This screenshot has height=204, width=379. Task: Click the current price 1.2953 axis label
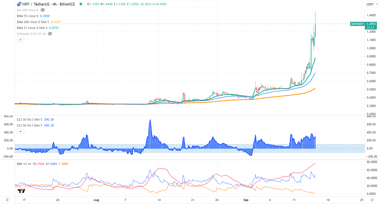coord(371,24)
